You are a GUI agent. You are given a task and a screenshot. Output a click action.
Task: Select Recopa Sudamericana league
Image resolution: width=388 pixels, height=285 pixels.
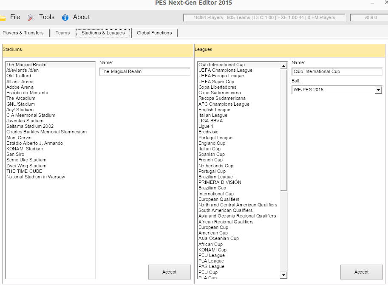tap(239, 98)
